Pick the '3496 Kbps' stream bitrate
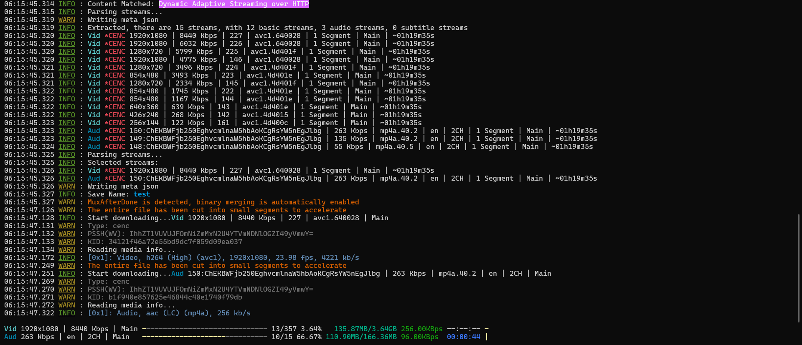 point(194,68)
